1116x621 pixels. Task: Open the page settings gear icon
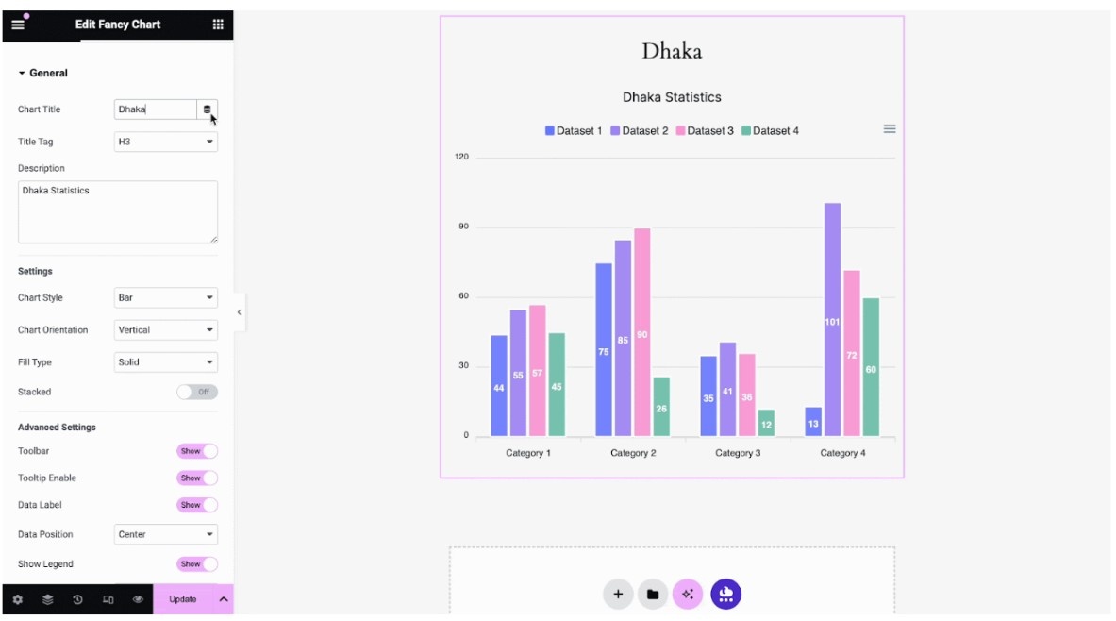[x=18, y=599]
